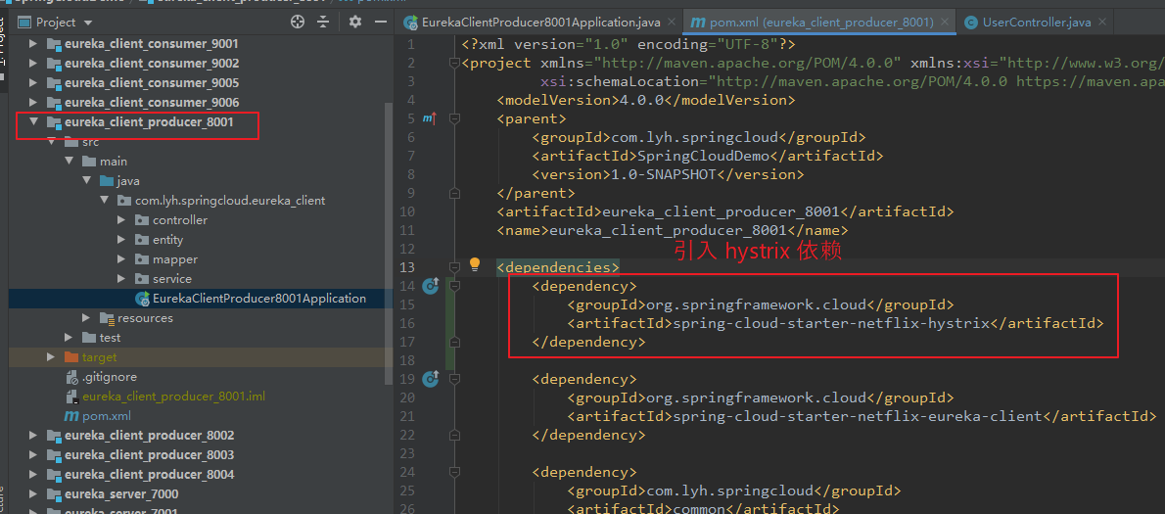Click the eureka_server_7000 module icon

[54, 494]
